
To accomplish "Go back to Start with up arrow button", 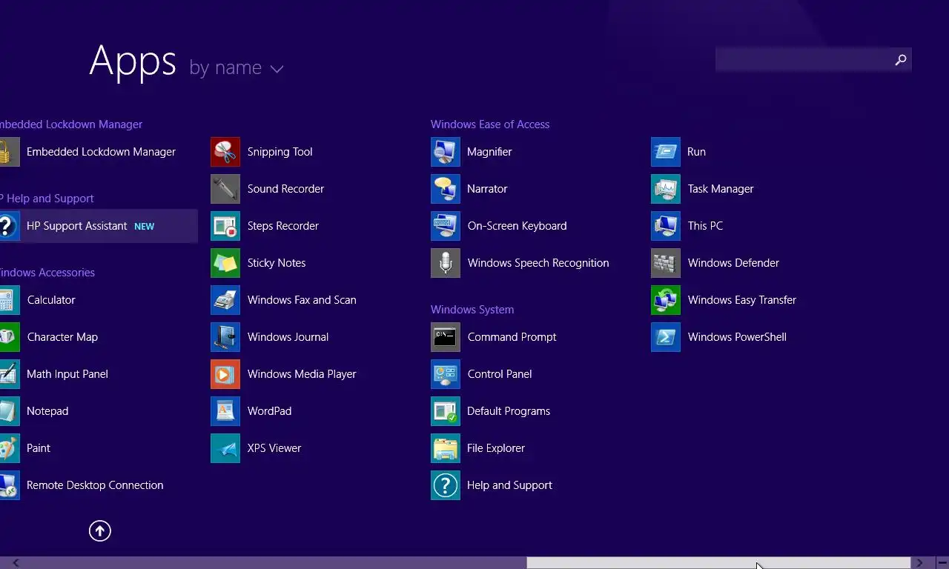I will click(100, 530).
